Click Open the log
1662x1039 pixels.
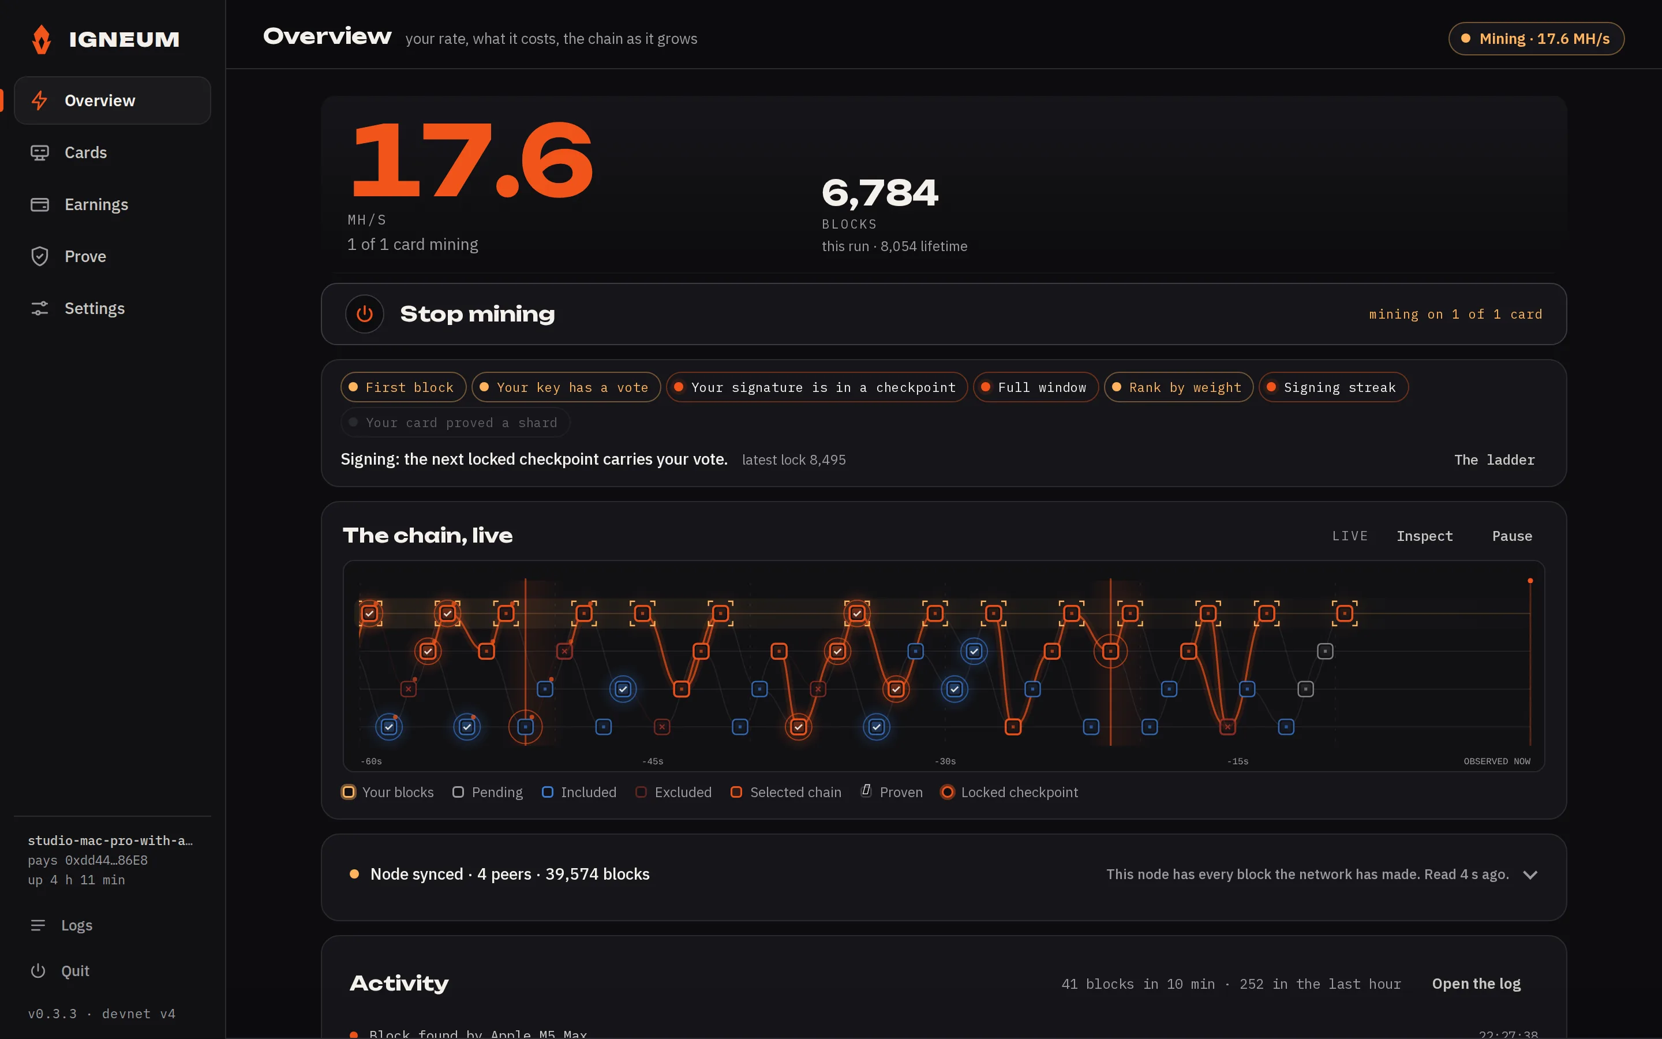pyautogui.click(x=1476, y=984)
